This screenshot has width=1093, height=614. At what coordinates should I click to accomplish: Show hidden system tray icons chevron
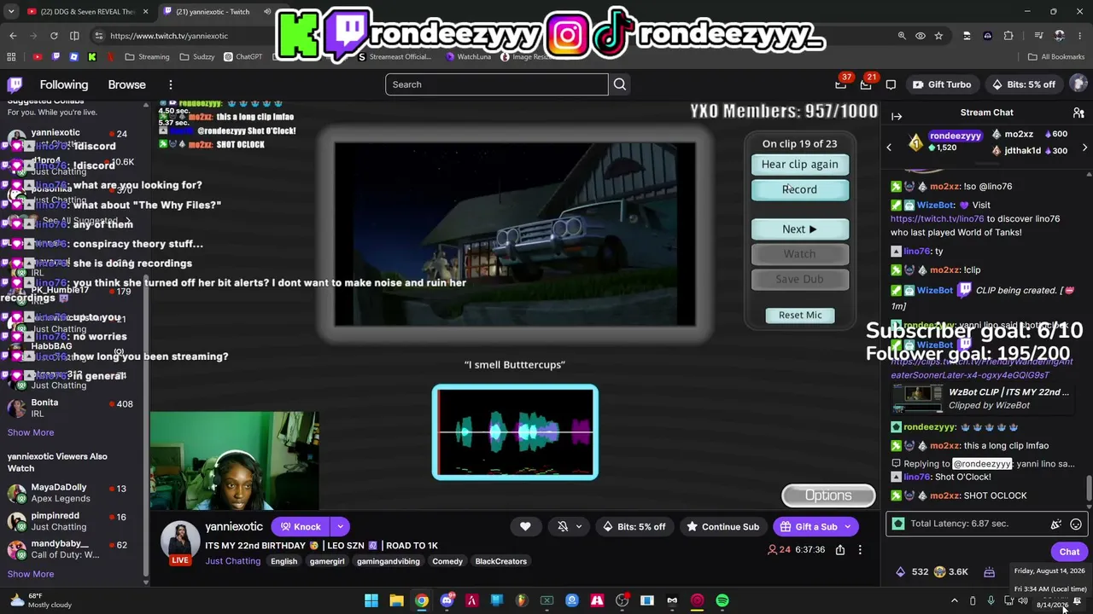(x=955, y=600)
